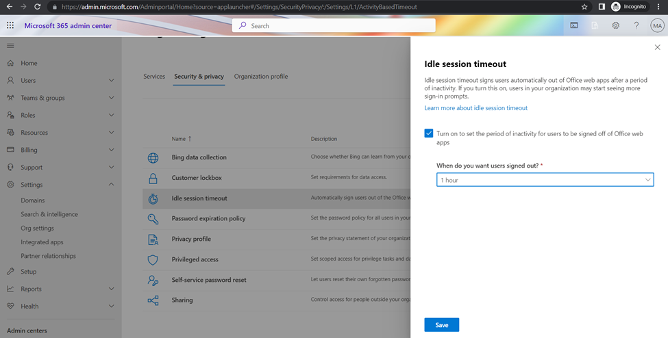Click the Password expiration key icon

[153, 219]
